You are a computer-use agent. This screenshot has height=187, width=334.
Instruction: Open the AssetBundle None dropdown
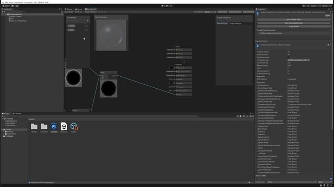click(x=292, y=182)
